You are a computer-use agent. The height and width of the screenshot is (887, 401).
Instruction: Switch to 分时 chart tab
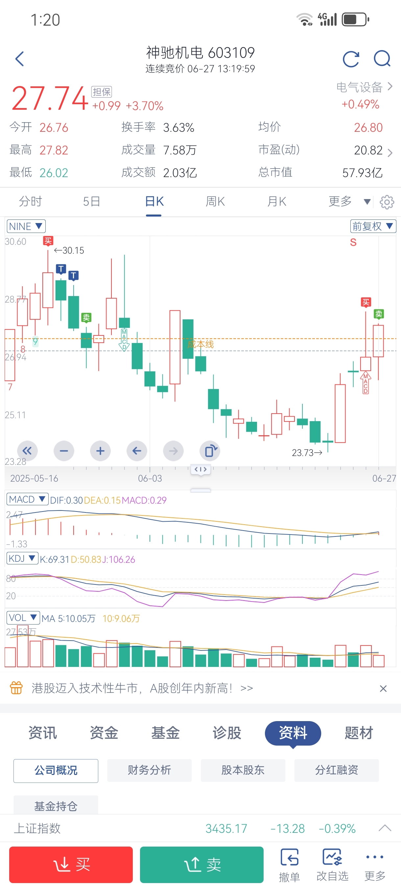30,201
